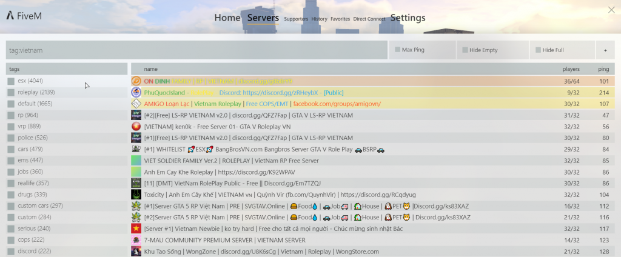This screenshot has height=257, width=621.
Task: Click the AMIGO Loạn Lạc server icon
Action: click(x=136, y=104)
